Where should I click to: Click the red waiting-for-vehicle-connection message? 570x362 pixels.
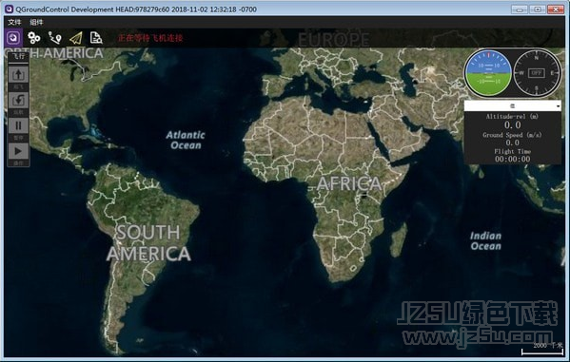[150, 38]
